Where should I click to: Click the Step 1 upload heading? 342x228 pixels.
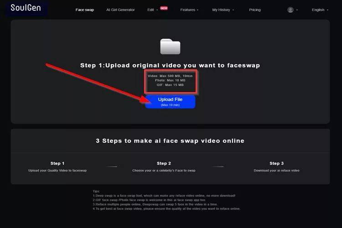click(x=170, y=65)
